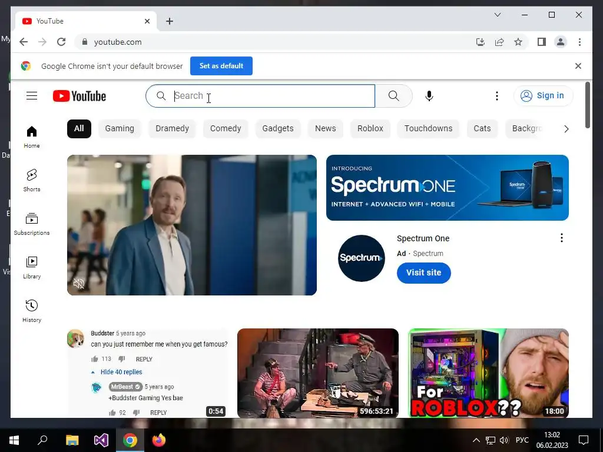Start voice search with microphone icon
Image resolution: width=603 pixels, height=452 pixels.
click(x=429, y=96)
